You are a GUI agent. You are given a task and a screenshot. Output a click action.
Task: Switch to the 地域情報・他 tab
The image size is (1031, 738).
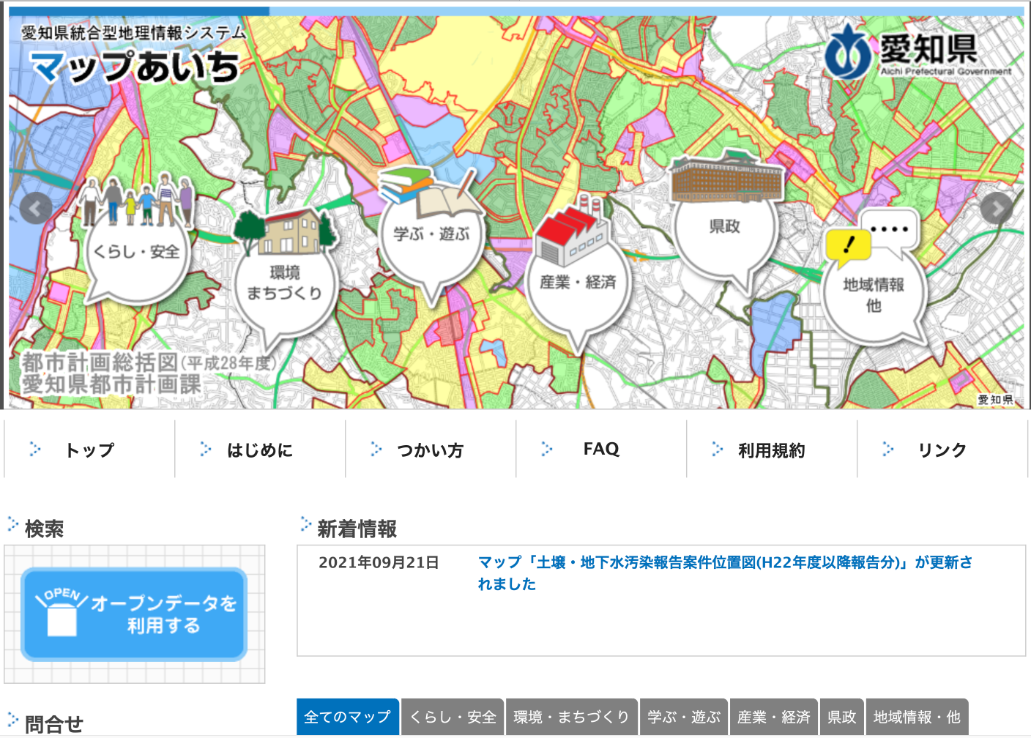pos(917,717)
